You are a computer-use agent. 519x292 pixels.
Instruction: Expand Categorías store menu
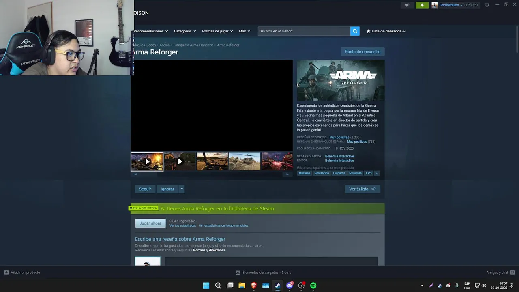point(185,31)
